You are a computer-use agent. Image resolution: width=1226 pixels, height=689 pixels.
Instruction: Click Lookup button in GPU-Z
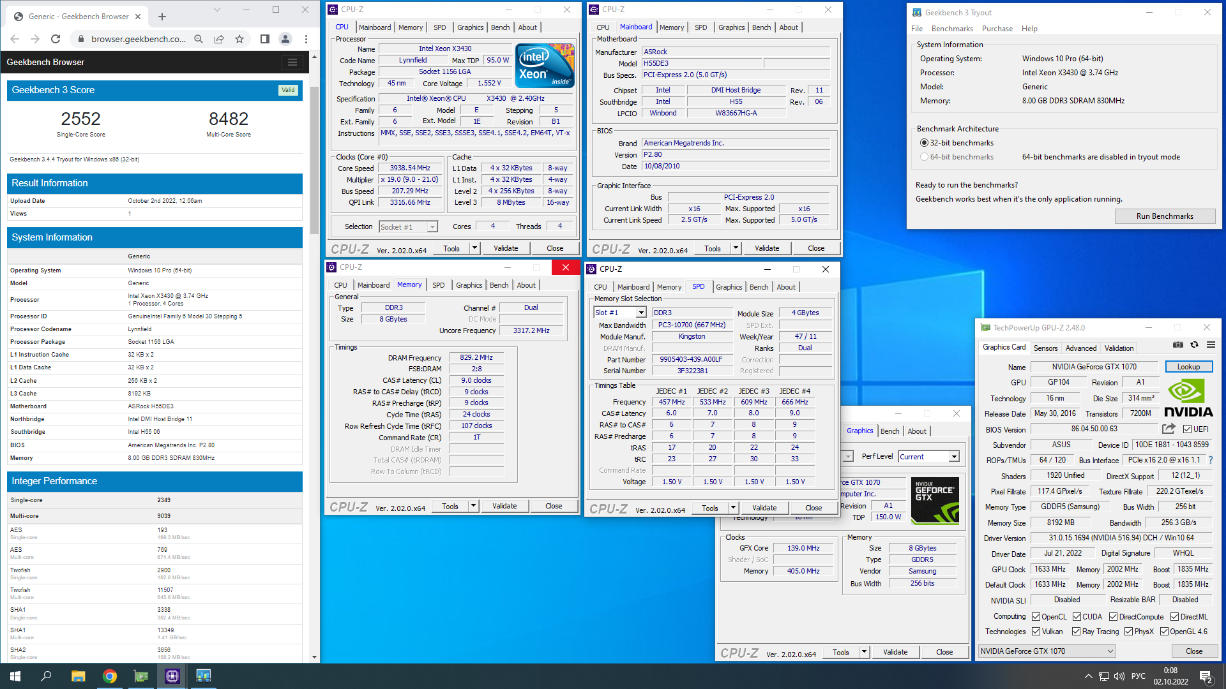[x=1188, y=367]
